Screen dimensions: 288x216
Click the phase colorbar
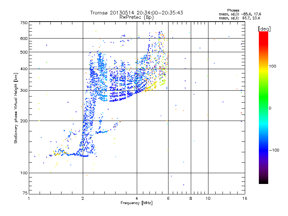[x=264, y=107]
